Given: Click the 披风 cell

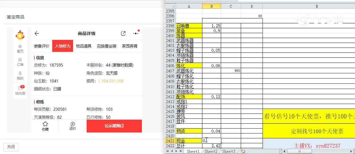Looking at the screenshot, I should pos(189,116).
